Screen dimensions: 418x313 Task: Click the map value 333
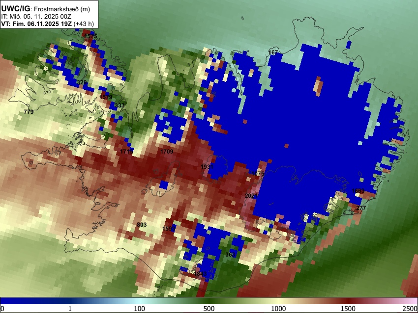[x=119, y=105]
